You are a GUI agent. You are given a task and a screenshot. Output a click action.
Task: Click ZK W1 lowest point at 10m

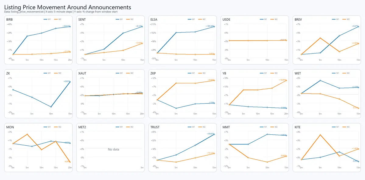click(51, 107)
